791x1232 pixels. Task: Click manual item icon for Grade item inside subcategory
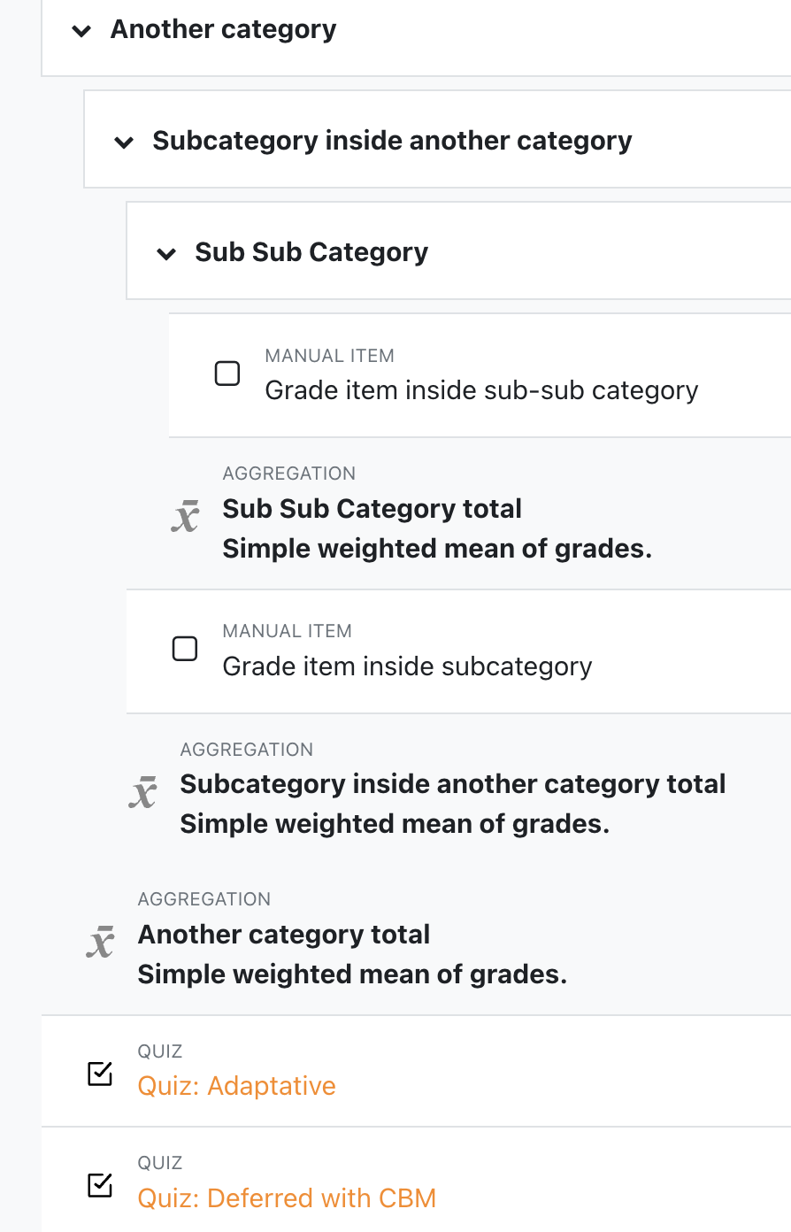point(185,649)
